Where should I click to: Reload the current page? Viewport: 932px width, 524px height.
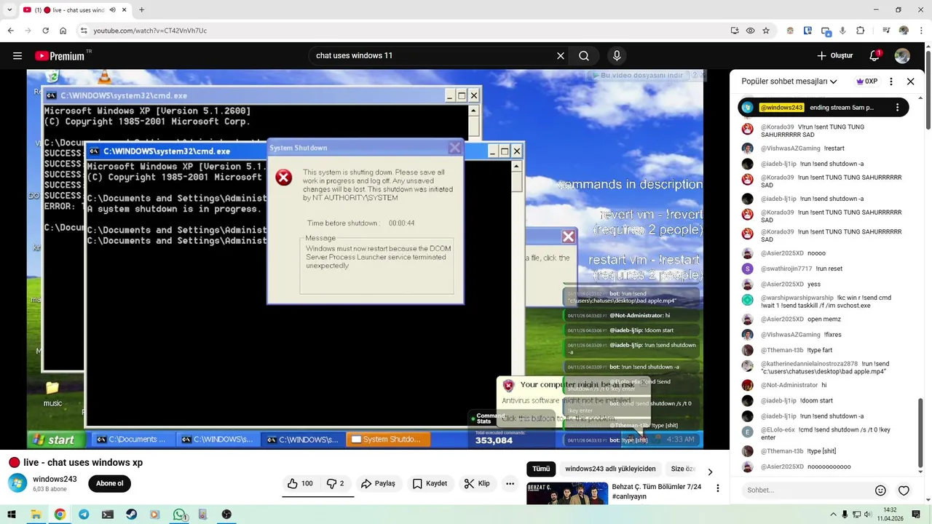tap(45, 31)
